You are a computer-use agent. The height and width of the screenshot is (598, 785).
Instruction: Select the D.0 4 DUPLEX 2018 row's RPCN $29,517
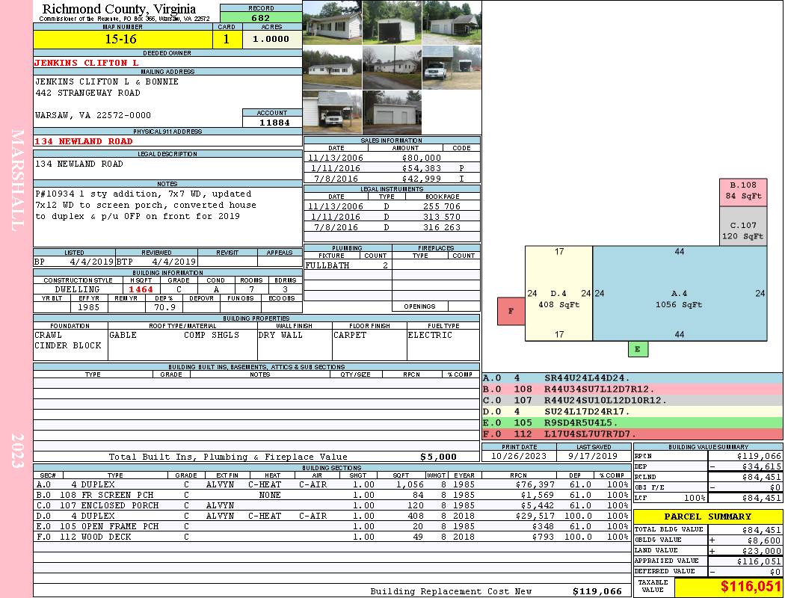pyautogui.click(x=535, y=516)
